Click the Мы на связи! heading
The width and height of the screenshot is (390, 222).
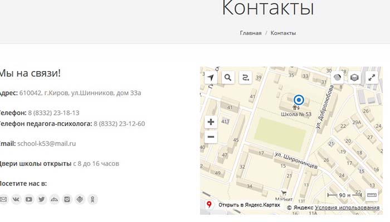tap(30, 73)
